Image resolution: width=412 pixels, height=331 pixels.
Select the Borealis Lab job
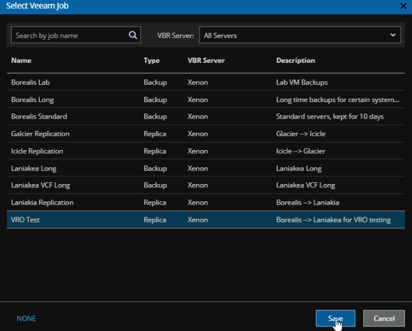coord(206,82)
